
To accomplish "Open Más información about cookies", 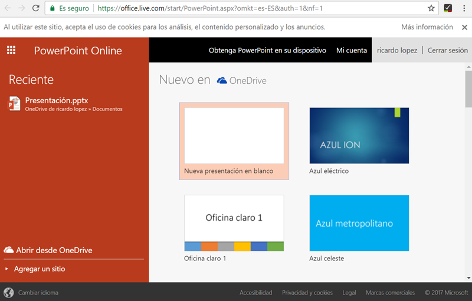I will (x=427, y=27).
